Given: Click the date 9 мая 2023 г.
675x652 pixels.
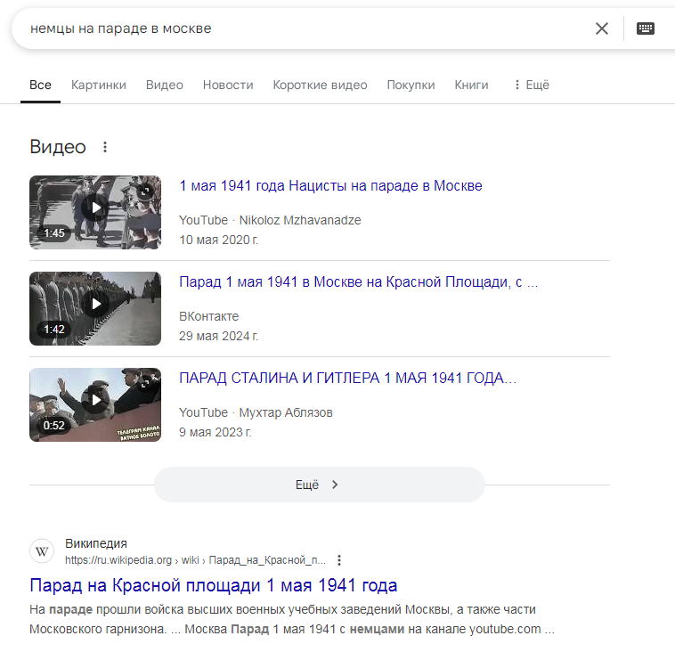Looking at the screenshot, I should [x=216, y=432].
